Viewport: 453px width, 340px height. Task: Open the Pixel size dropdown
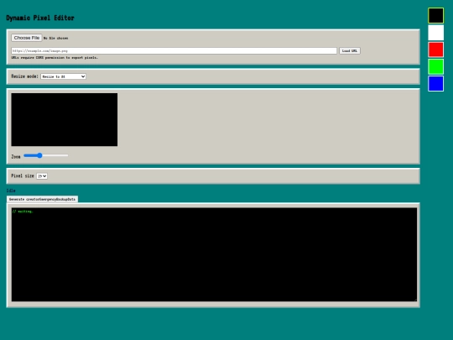tap(42, 175)
